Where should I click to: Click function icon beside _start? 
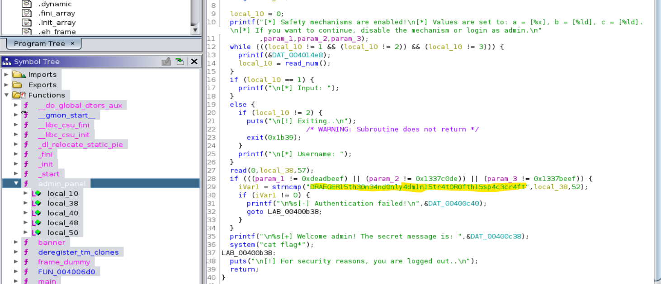tap(27, 174)
